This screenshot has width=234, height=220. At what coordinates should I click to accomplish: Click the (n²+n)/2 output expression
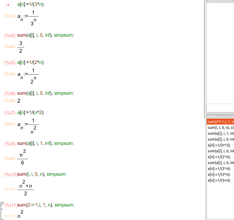pos(25,189)
